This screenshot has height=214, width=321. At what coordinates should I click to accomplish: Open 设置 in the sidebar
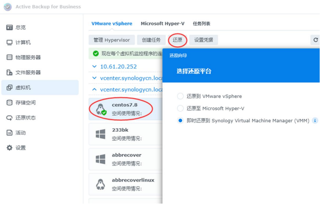(20, 148)
